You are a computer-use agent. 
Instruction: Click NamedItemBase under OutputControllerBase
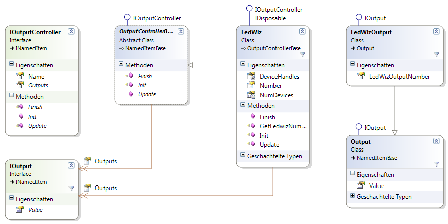(146, 48)
